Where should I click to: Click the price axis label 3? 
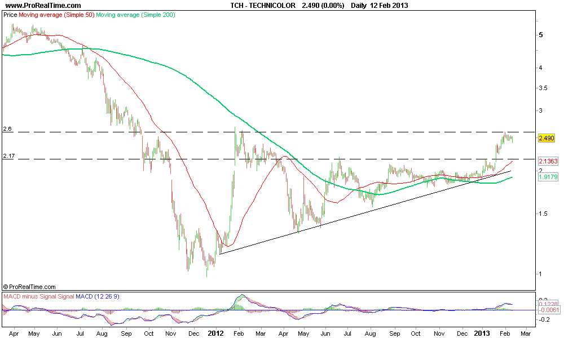[x=541, y=110]
